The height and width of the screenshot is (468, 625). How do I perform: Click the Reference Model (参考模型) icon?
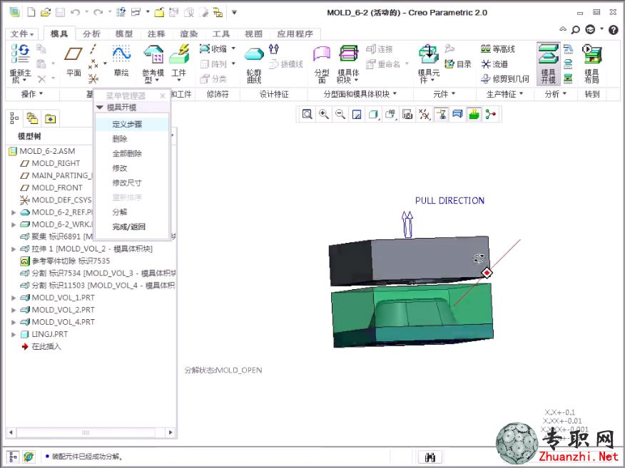click(153, 54)
